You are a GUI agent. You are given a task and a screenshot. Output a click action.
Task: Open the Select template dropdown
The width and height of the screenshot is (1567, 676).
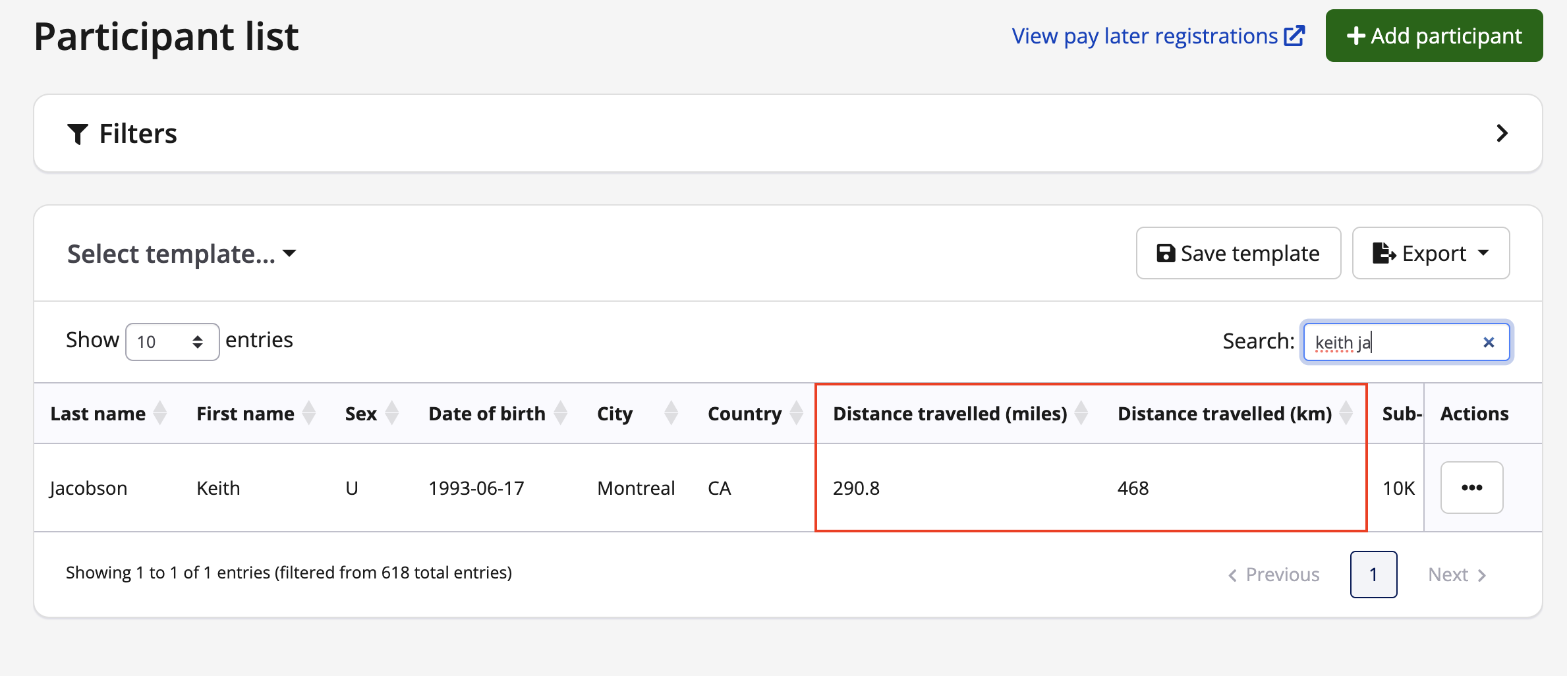coord(182,254)
